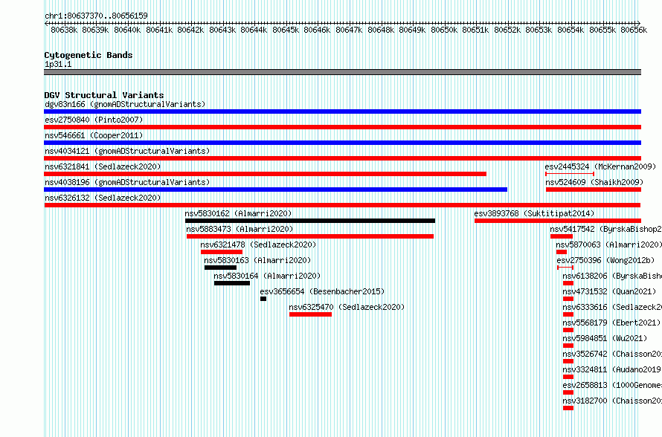Image resolution: width=662 pixels, height=437 pixels.
Task: Open nsv6326132 (Sedlazeck2020) label
Action: pyautogui.click(x=103, y=198)
